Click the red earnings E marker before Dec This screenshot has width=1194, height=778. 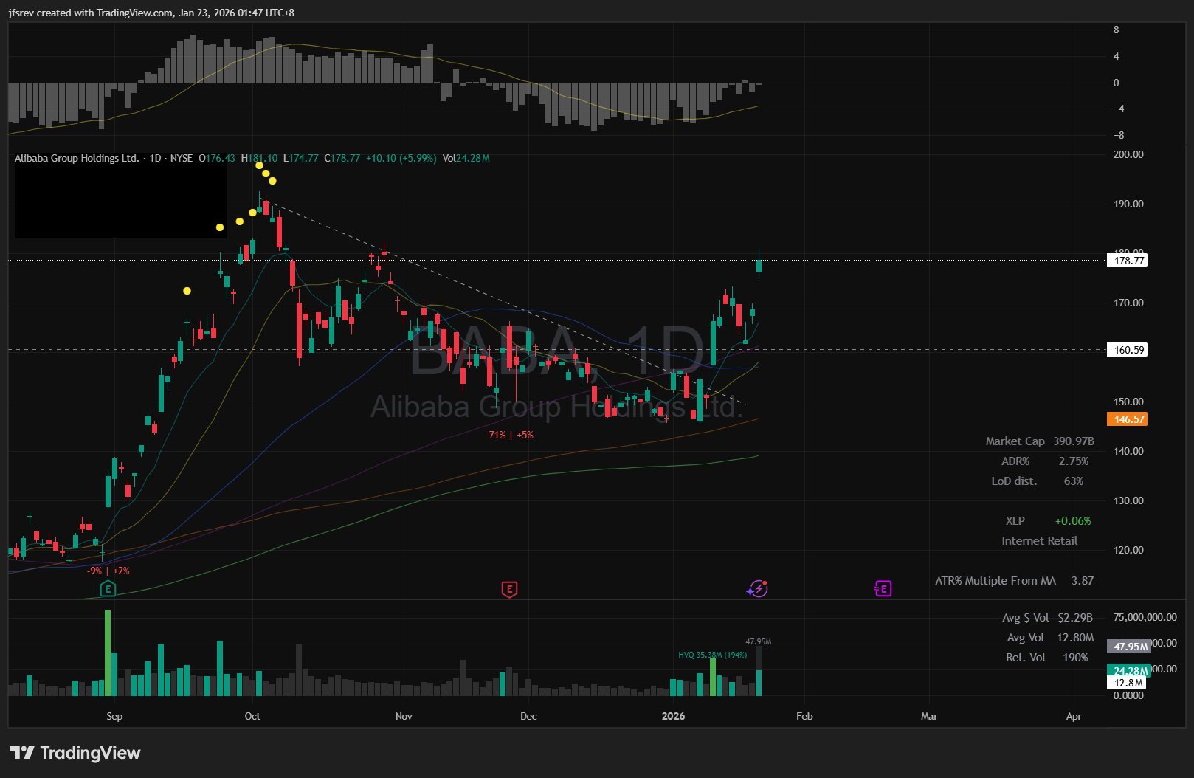(509, 588)
